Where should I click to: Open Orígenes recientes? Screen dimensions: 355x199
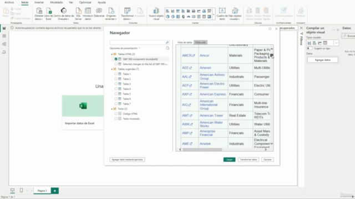[x=111, y=13]
